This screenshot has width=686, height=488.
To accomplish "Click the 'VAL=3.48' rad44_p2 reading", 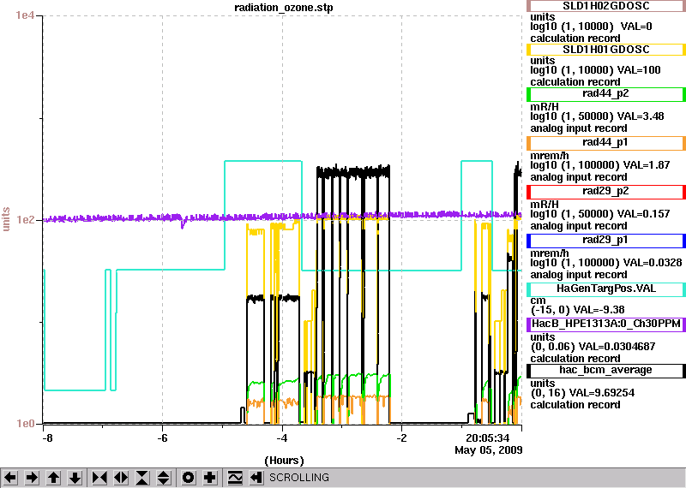I will pyautogui.click(x=641, y=116).
